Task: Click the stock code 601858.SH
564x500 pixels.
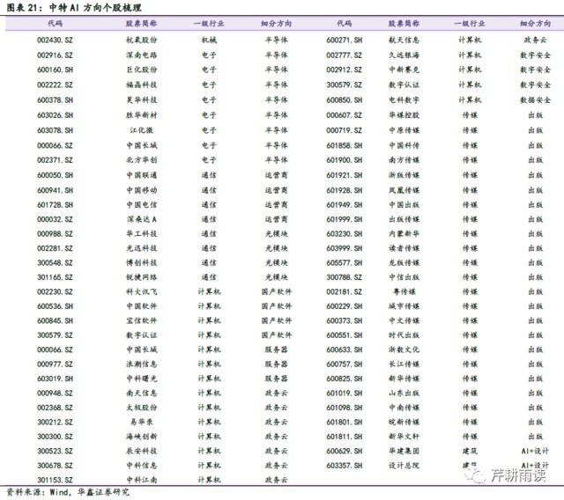Action: pos(345,146)
